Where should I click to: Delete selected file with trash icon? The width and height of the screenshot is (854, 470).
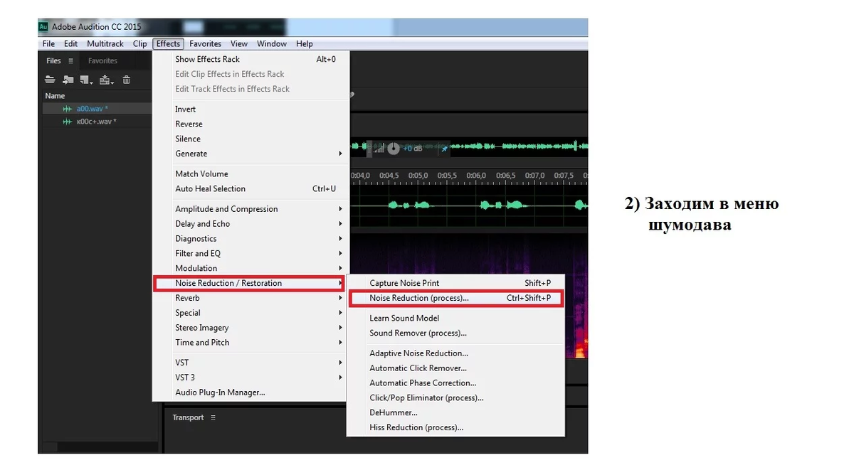(x=125, y=80)
